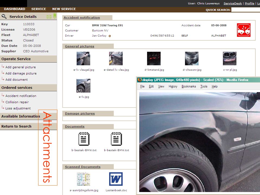Click Add damage picture
This screenshot has height=195, width=260.
tap(21, 73)
